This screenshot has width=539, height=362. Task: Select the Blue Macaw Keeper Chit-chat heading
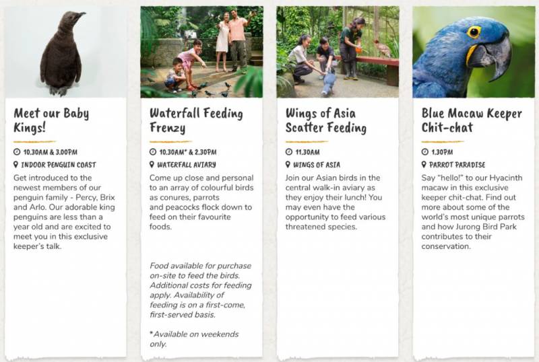click(x=472, y=120)
